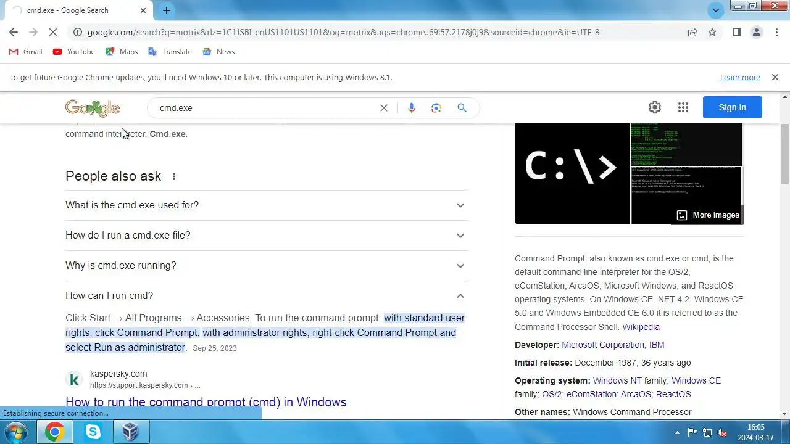
Task: Share this page from the address bar
Action: click(x=692, y=32)
